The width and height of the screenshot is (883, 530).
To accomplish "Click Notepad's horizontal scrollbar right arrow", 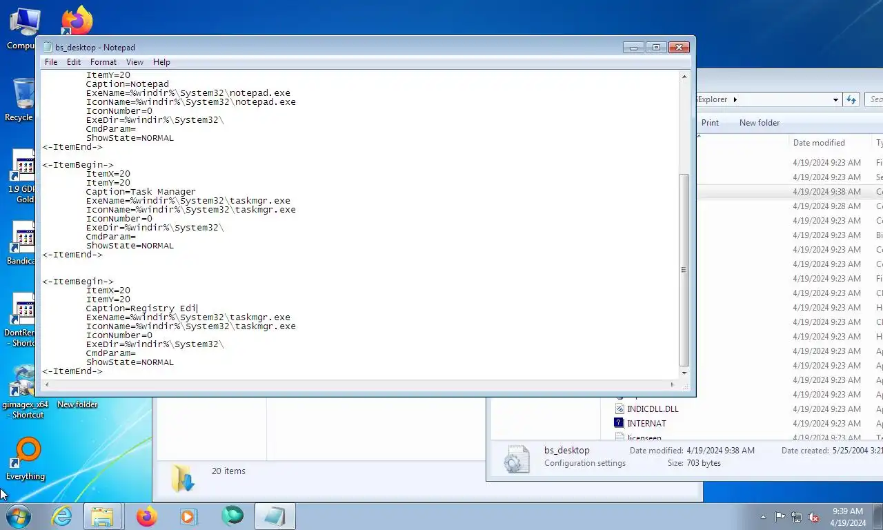I will [673, 384].
